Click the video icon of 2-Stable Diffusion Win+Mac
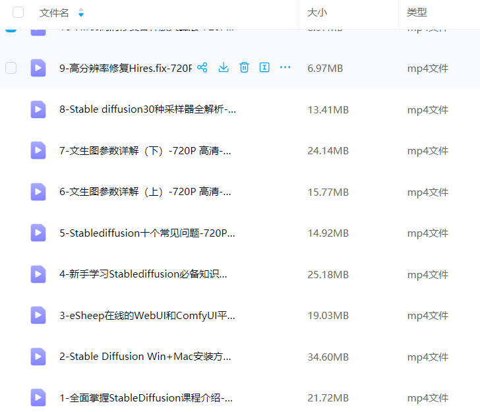The height and width of the screenshot is (412, 480). (x=38, y=357)
